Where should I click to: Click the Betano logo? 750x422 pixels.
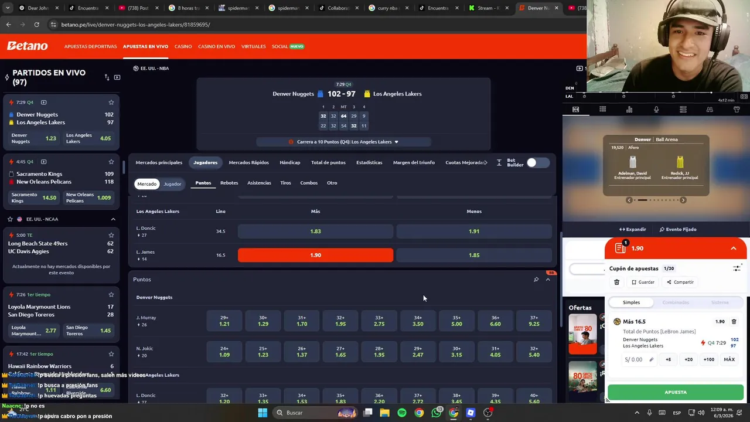click(x=27, y=46)
